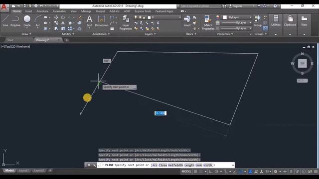
Task: Open the Home ribbon tab
Action: [x=16, y=11]
